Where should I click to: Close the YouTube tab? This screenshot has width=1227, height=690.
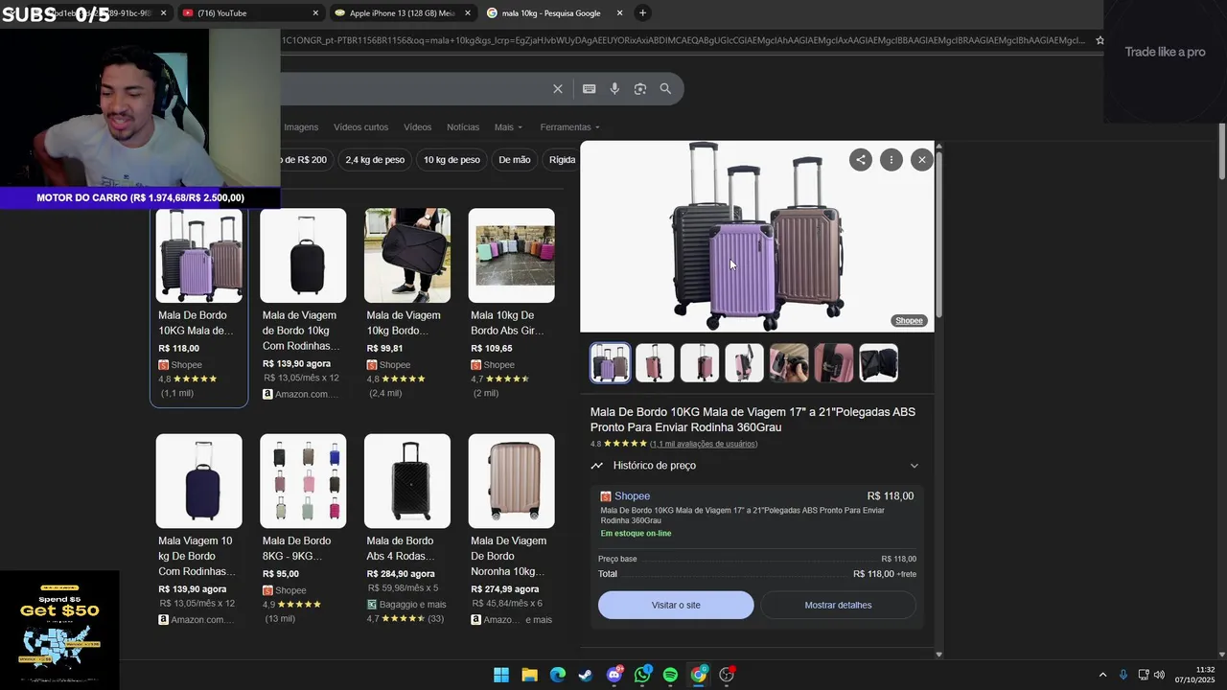[x=315, y=13]
